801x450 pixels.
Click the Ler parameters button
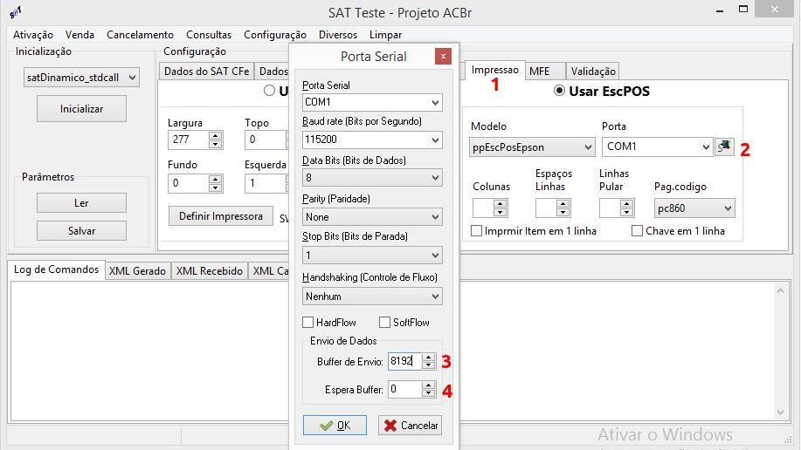pyautogui.click(x=82, y=202)
